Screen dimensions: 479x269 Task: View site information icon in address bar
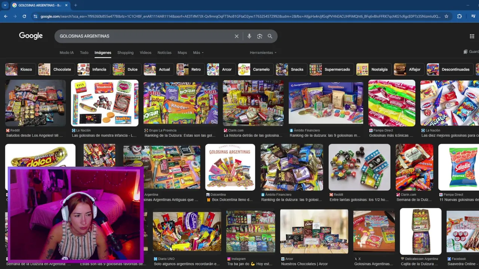tap(35, 16)
